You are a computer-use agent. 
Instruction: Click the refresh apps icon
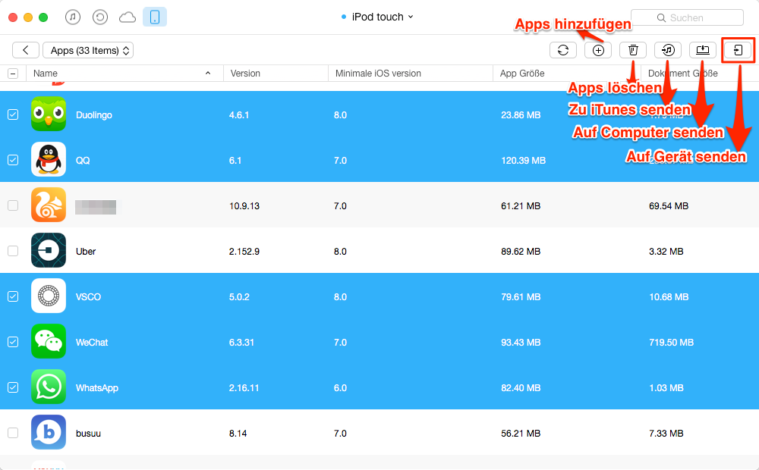(x=563, y=50)
